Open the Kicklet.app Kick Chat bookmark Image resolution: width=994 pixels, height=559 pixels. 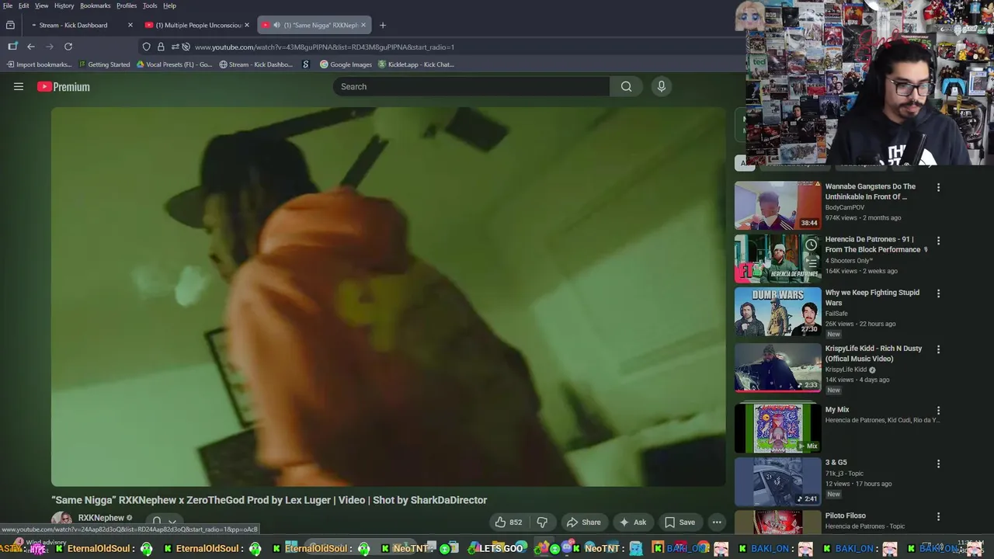click(x=415, y=64)
